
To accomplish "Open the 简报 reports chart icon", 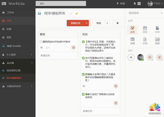I will click(157, 41).
